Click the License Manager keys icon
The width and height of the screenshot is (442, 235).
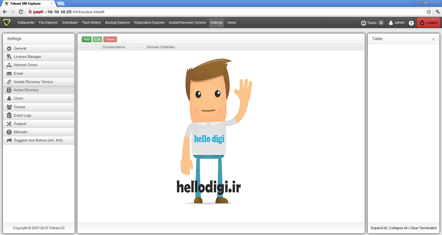click(9, 57)
